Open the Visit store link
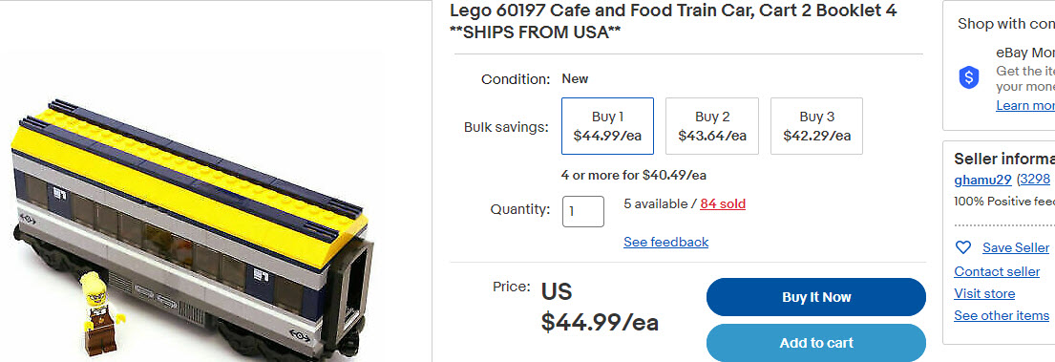Screen dimensions: 1055x362 [984, 293]
